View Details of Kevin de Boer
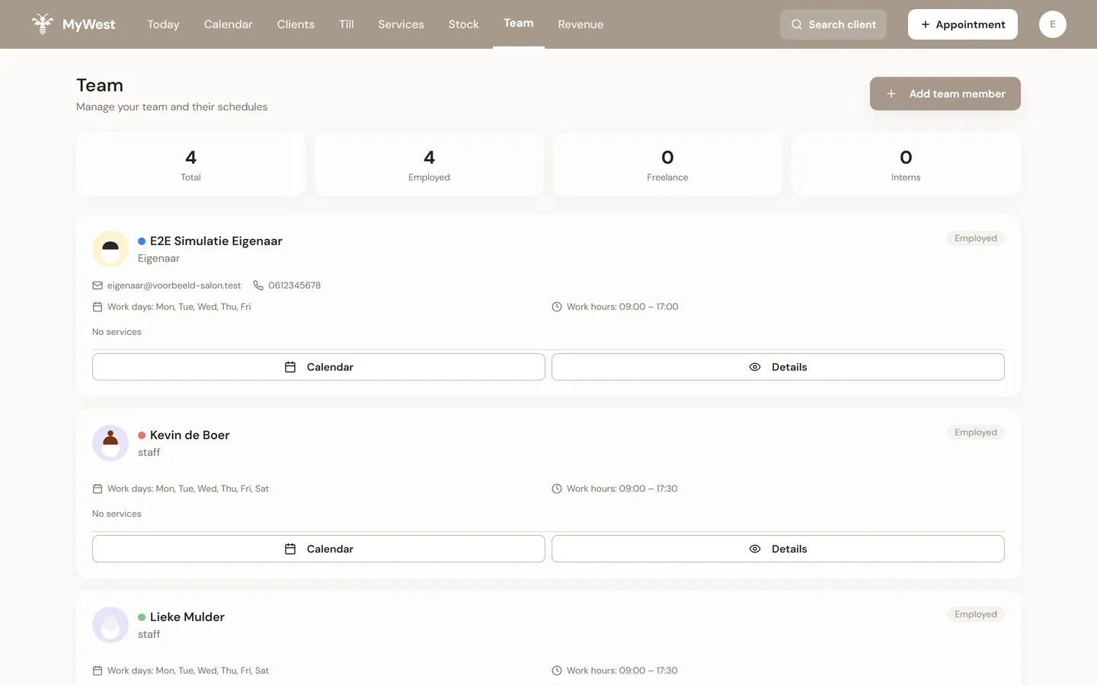The height and width of the screenshot is (685, 1097). (x=778, y=549)
